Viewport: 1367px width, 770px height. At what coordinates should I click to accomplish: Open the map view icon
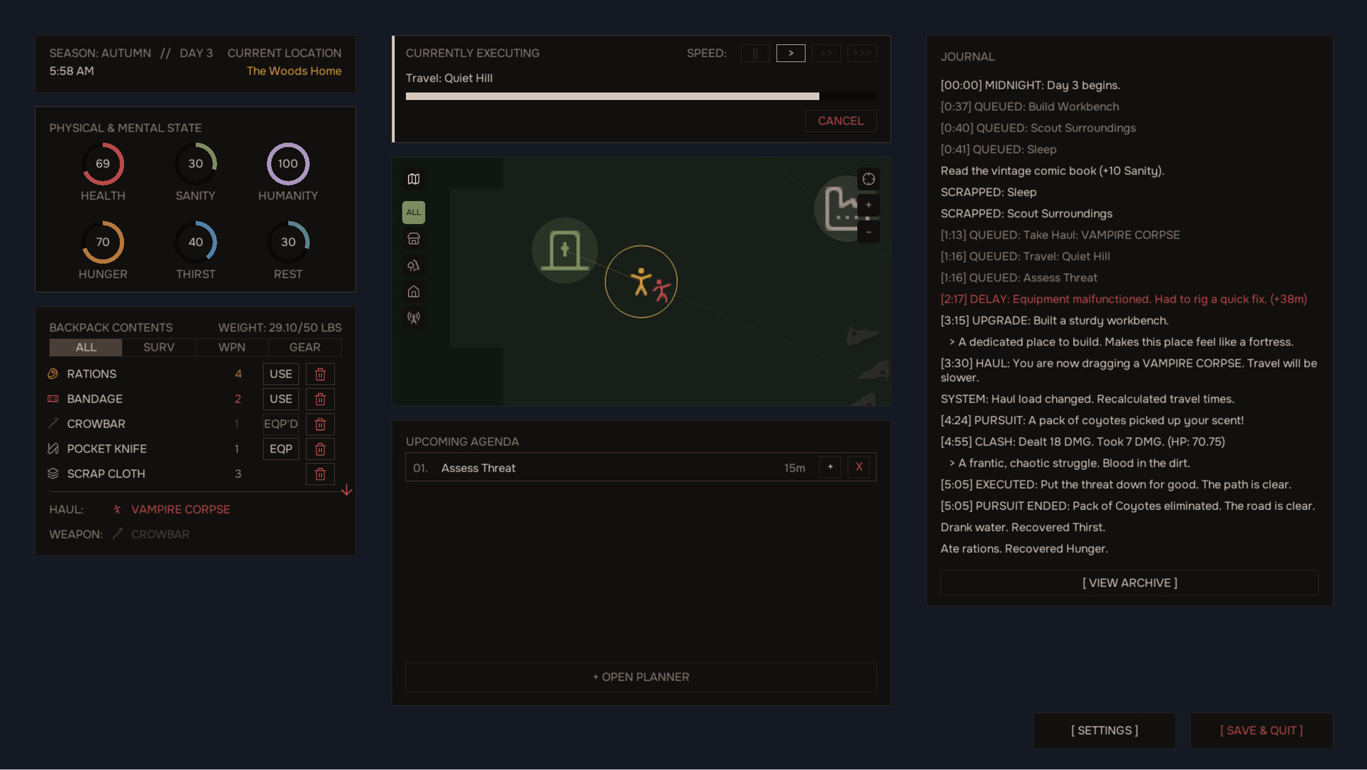(414, 179)
